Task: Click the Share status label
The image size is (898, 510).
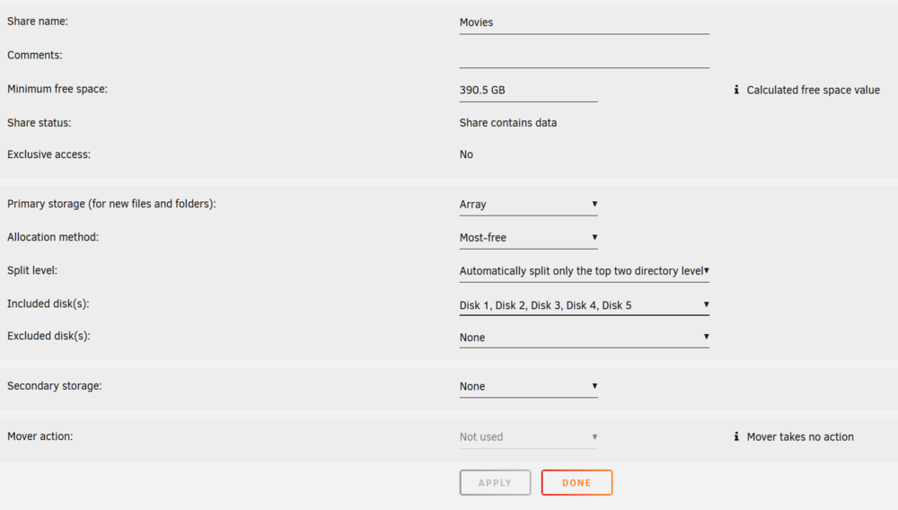Action: pyautogui.click(x=39, y=122)
